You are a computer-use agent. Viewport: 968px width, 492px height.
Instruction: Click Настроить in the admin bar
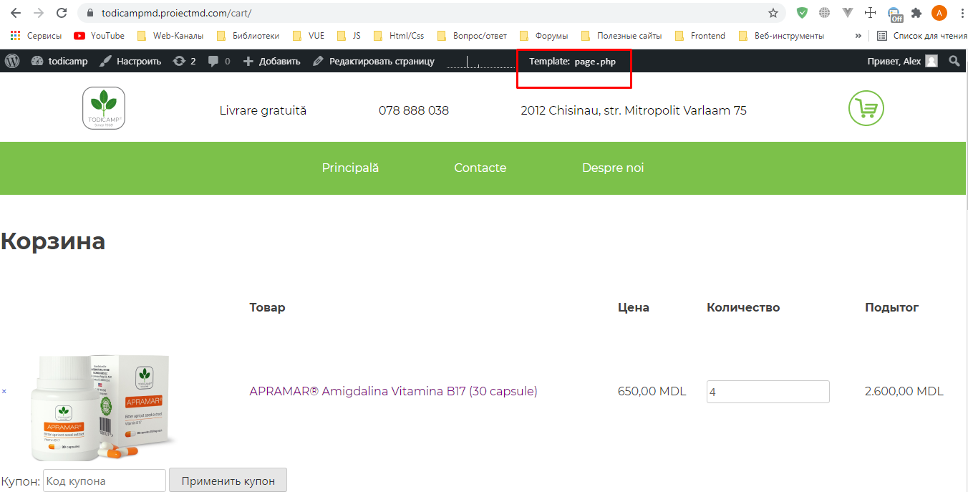(x=130, y=61)
